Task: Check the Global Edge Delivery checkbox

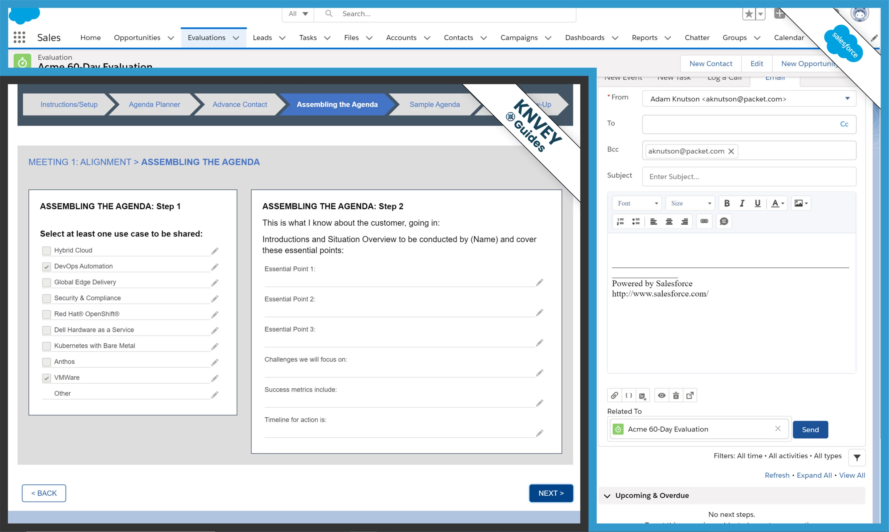Action: click(x=46, y=283)
